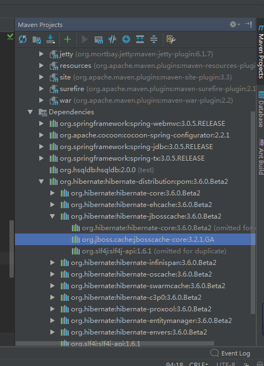Click Maven panel vertical scrollbar
This screenshot has width=264, height=366.
point(253,213)
